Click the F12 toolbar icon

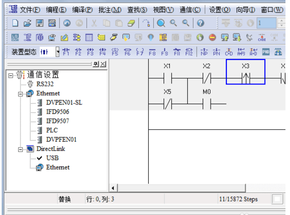(x=189, y=52)
